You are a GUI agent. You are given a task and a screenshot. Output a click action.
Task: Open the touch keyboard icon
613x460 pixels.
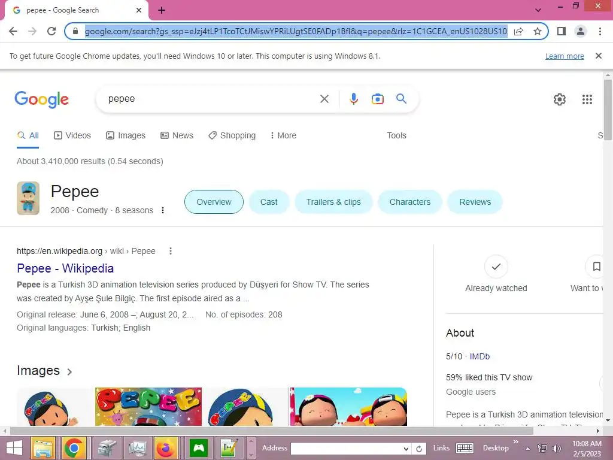[465, 448]
